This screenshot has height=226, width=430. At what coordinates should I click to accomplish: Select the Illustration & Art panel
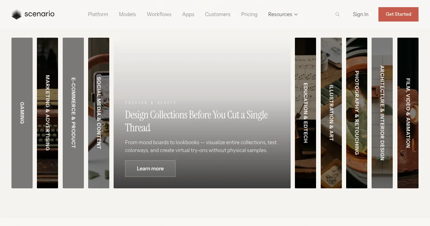pyautogui.click(x=331, y=113)
